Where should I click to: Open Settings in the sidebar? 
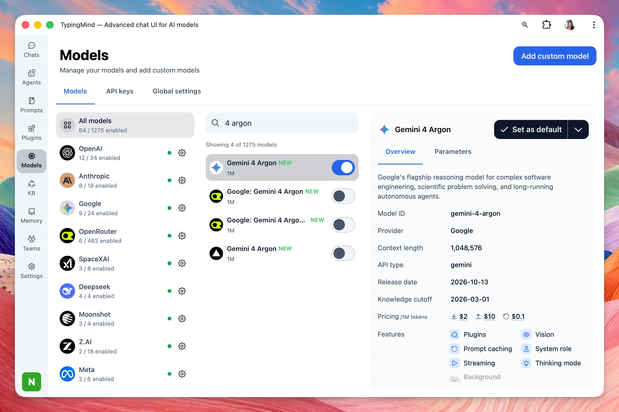[x=32, y=271]
